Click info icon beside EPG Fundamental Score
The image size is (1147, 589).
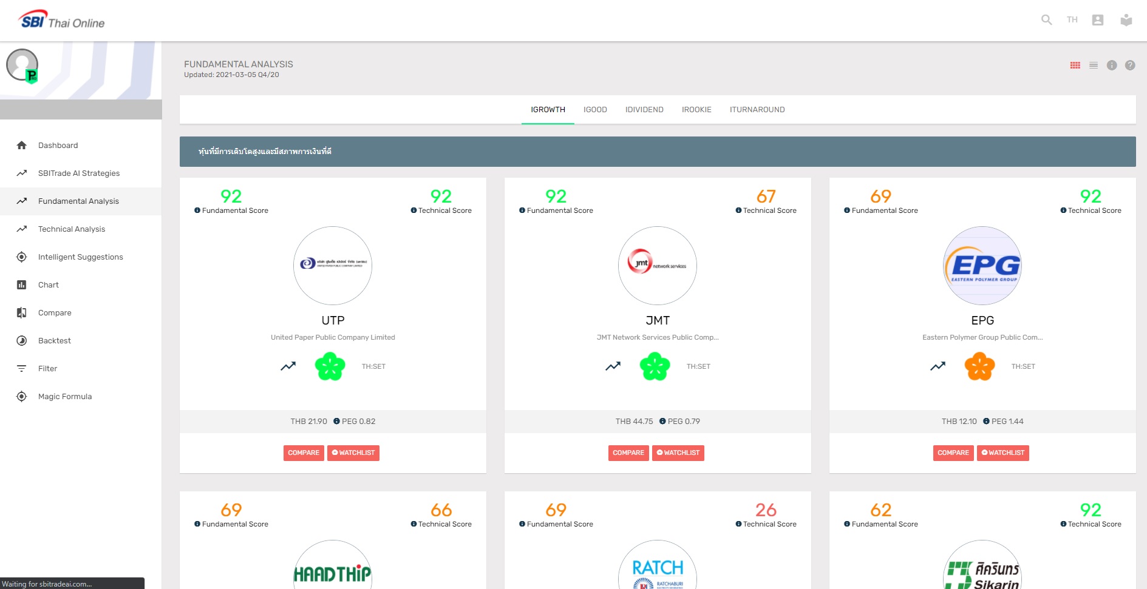[847, 210]
